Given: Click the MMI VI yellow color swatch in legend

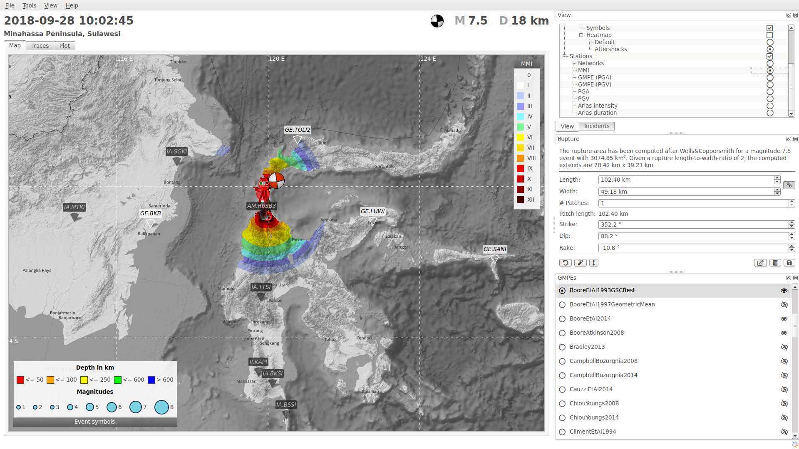Looking at the screenshot, I should click(520, 137).
